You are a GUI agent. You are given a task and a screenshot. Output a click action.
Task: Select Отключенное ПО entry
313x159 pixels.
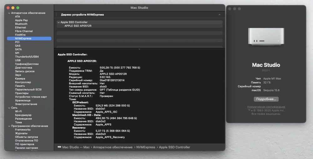pyautogui.click(x=26, y=141)
